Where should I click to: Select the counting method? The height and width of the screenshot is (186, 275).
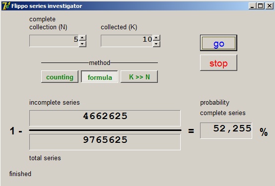pos(60,76)
